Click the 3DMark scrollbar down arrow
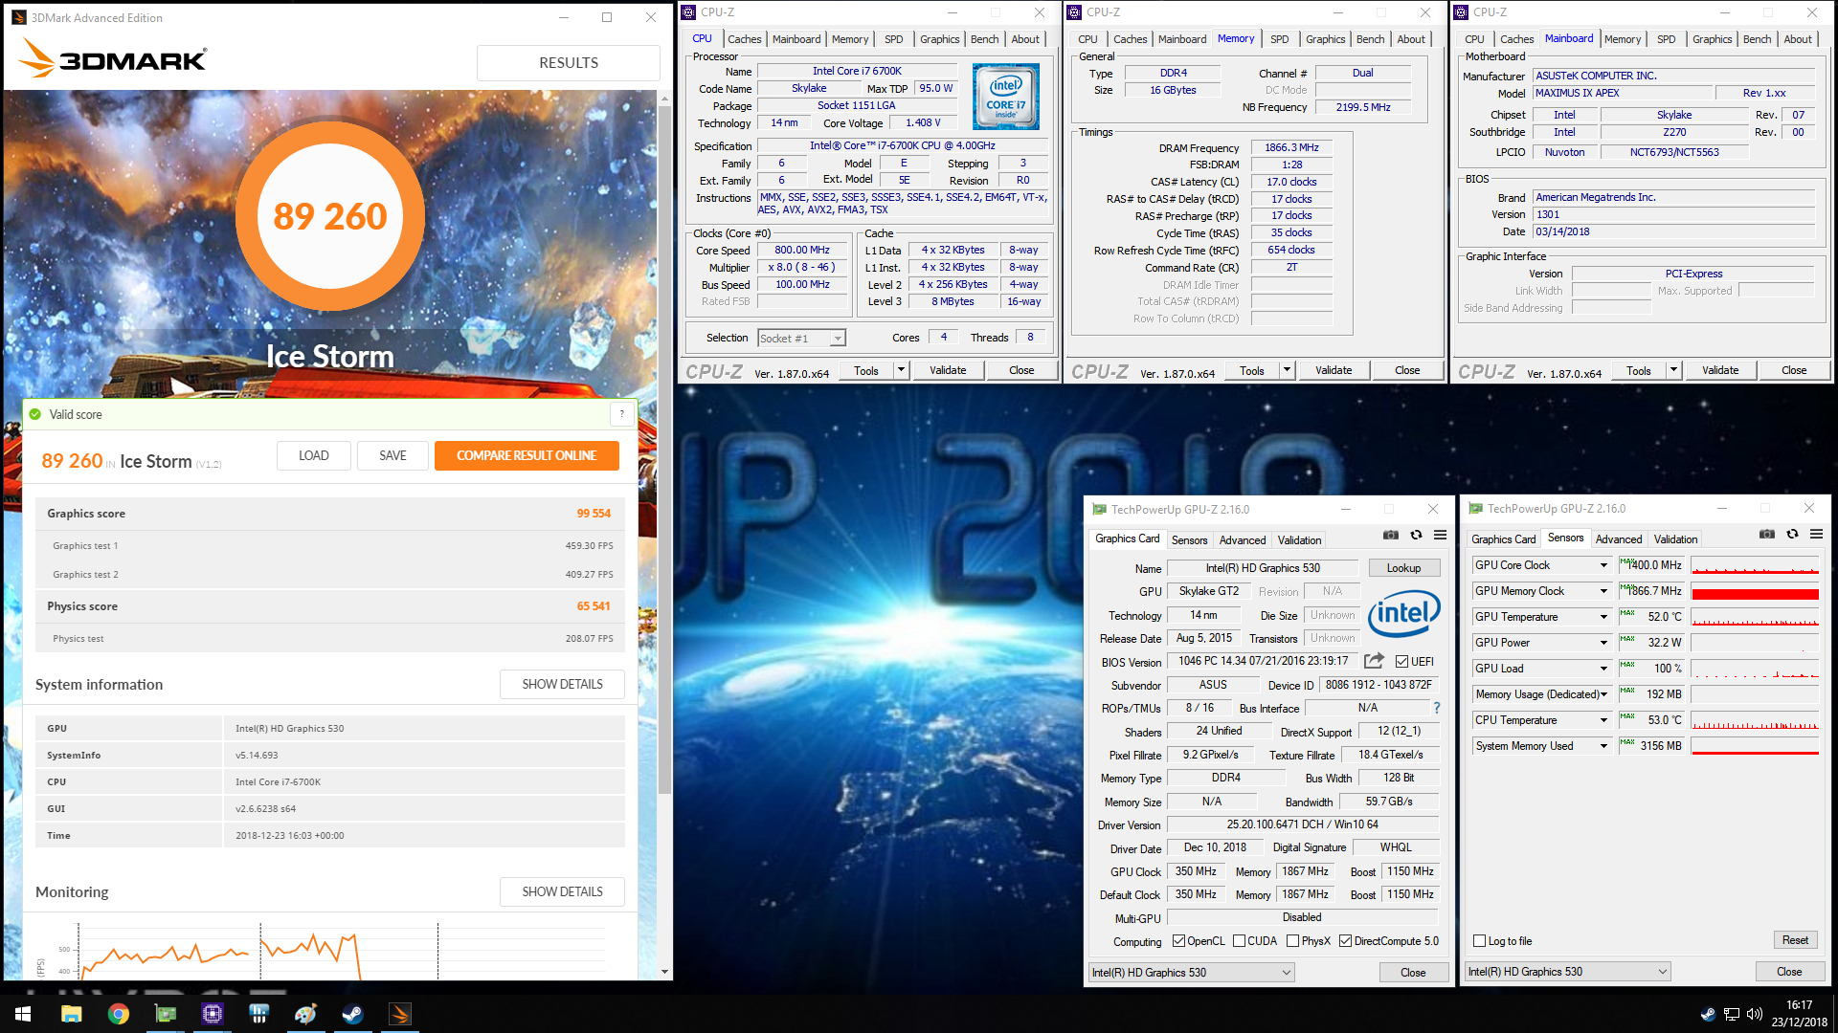The height and width of the screenshot is (1033, 1838). 665,972
